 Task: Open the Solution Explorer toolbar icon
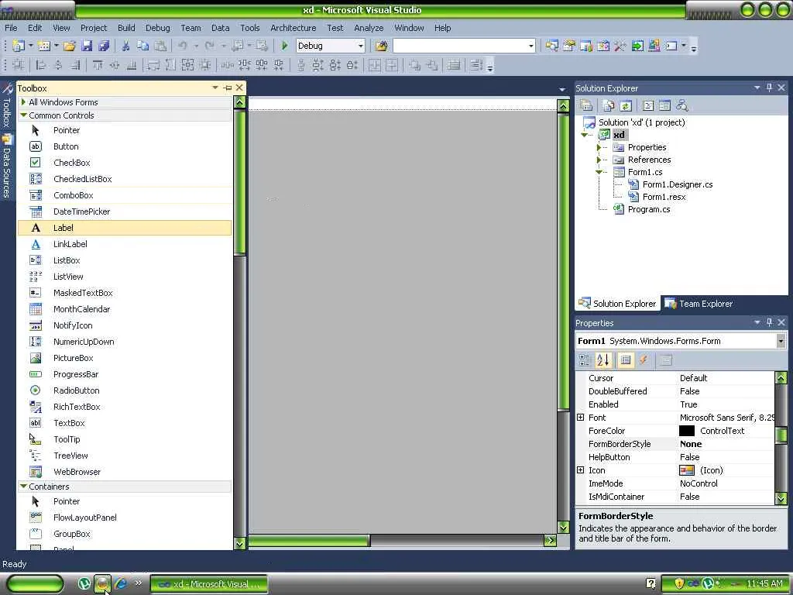tap(551, 46)
